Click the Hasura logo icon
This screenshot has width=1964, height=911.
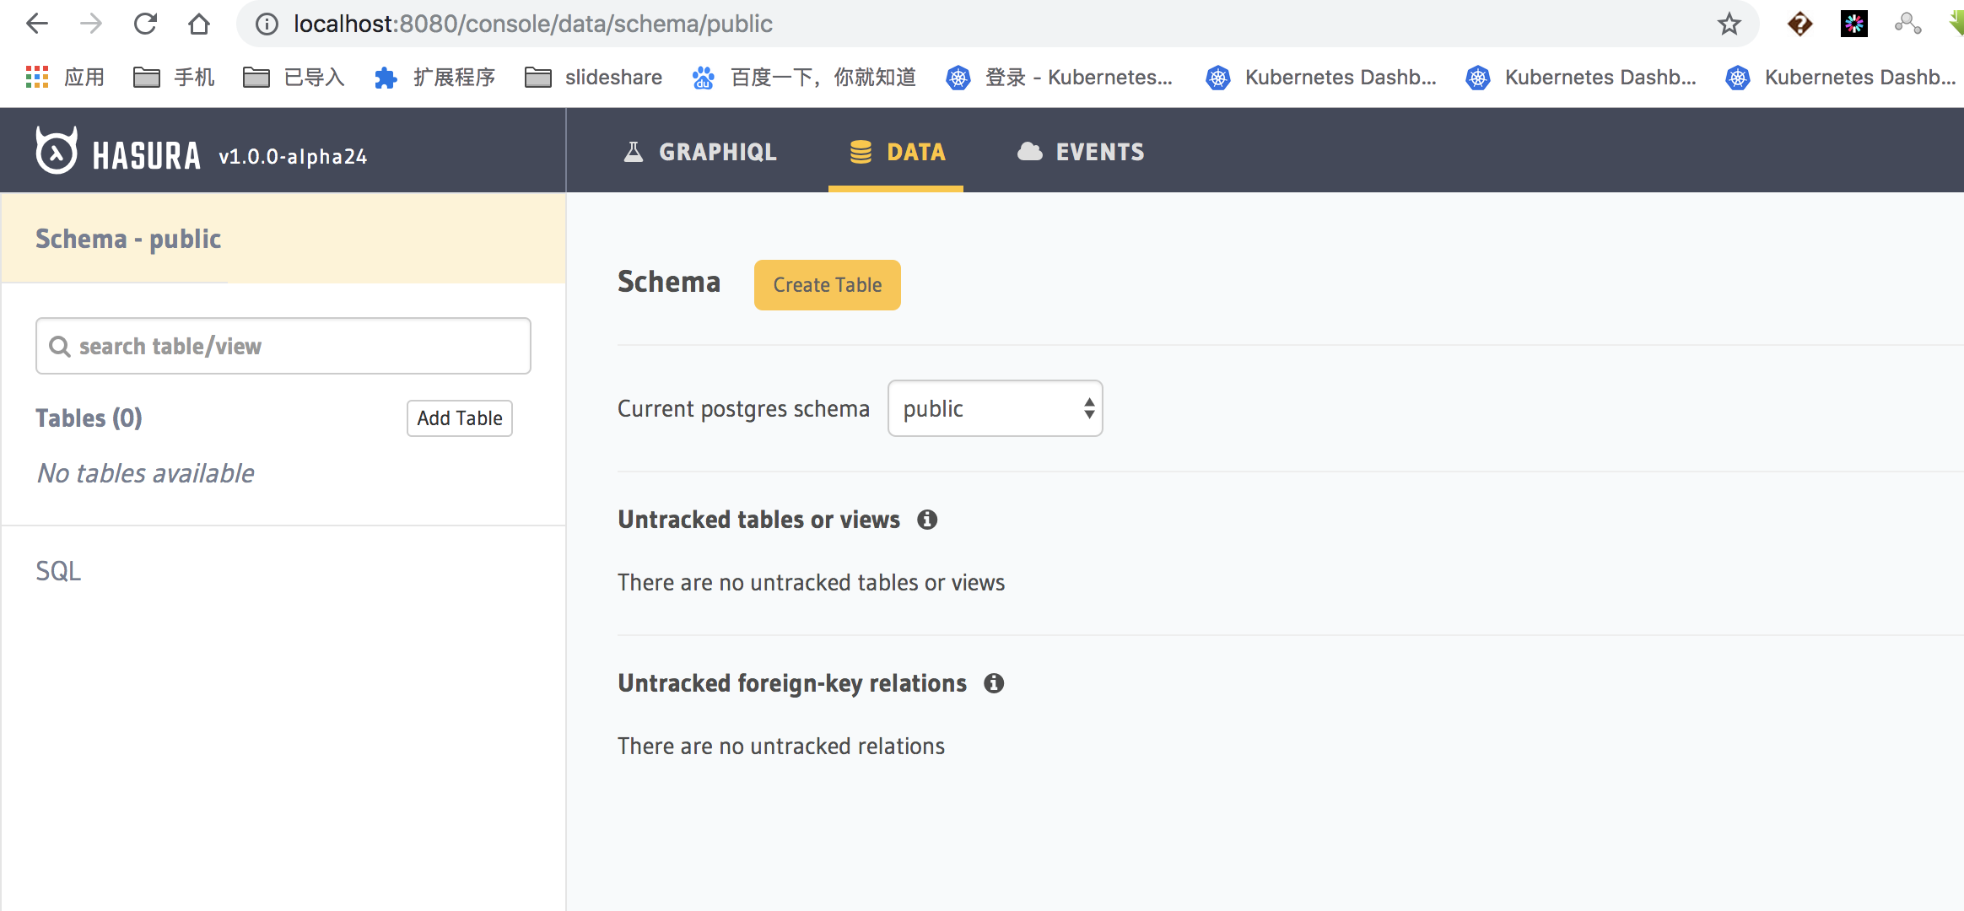[59, 153]
